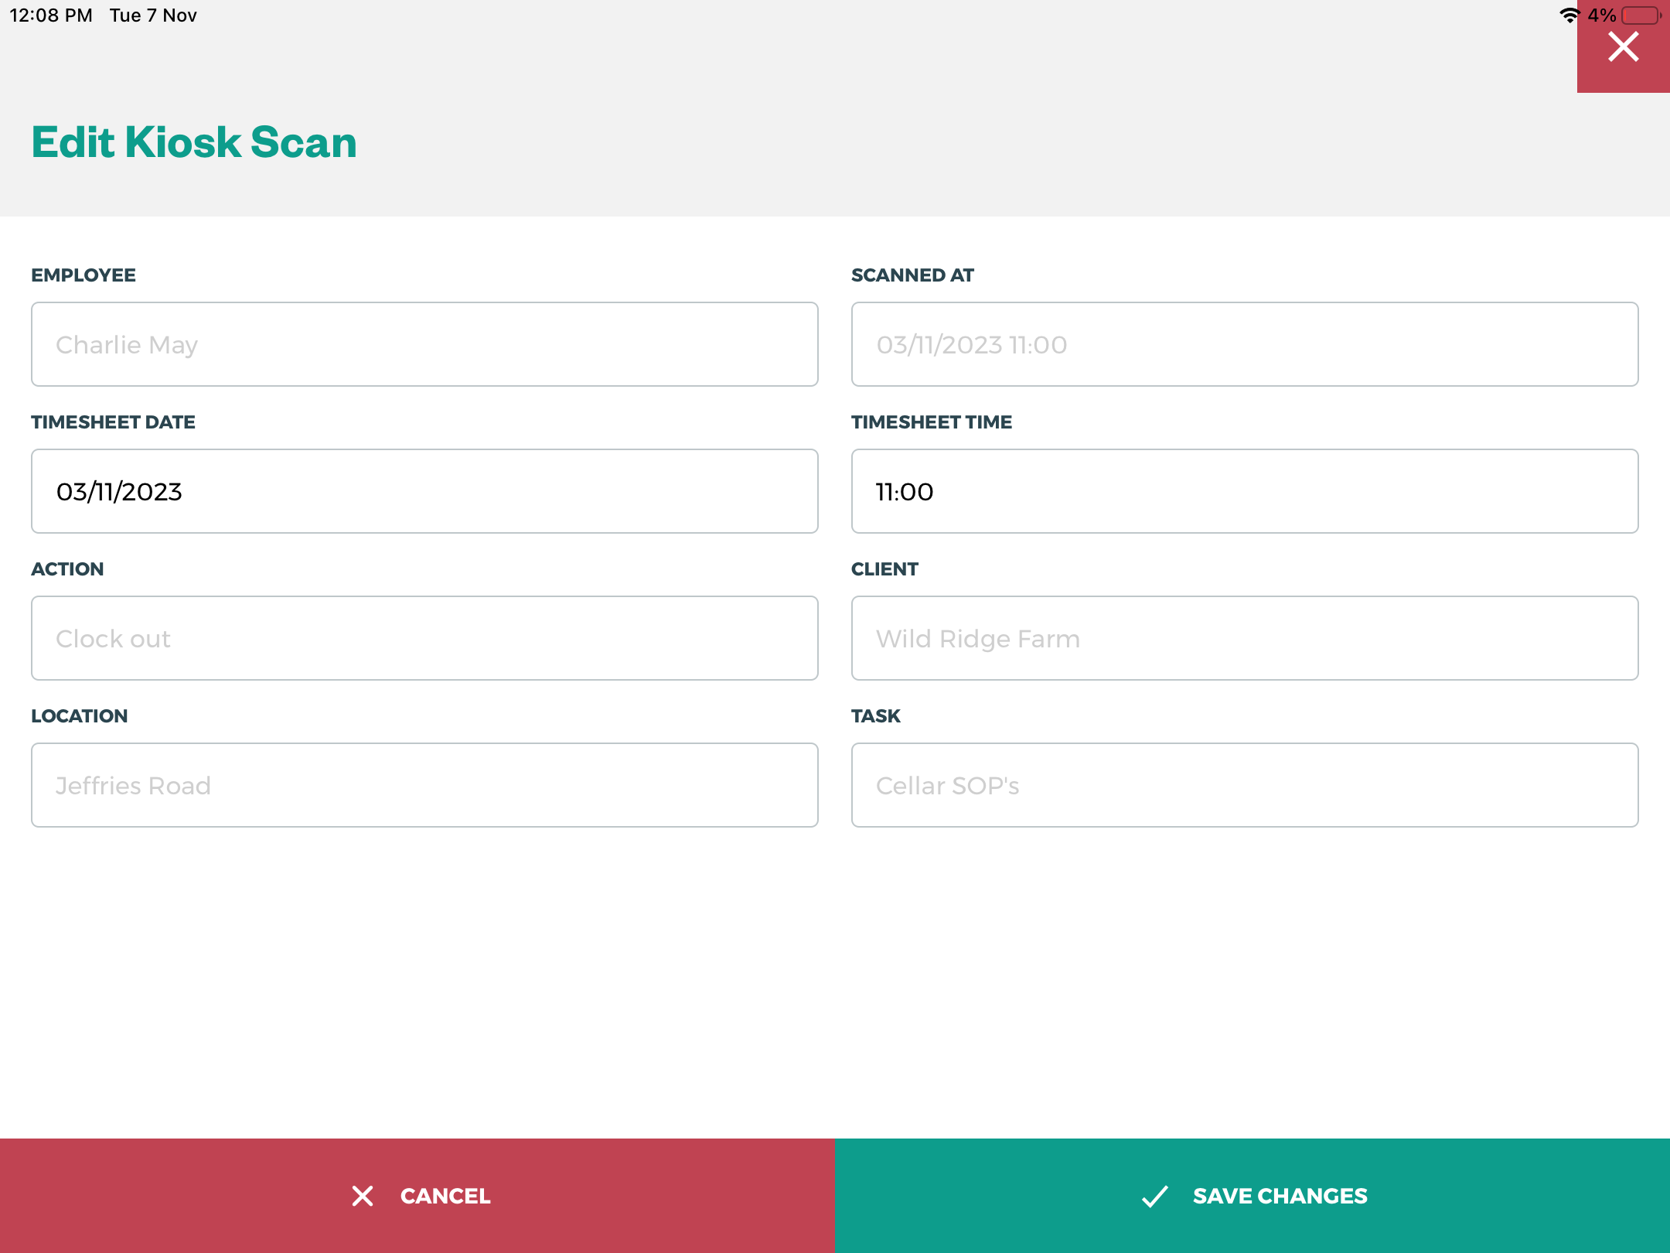The image size is (1670, 1253).
Task: Tap the Timesheet Date label
Action: pyautogui.click(x=113, y=422)
